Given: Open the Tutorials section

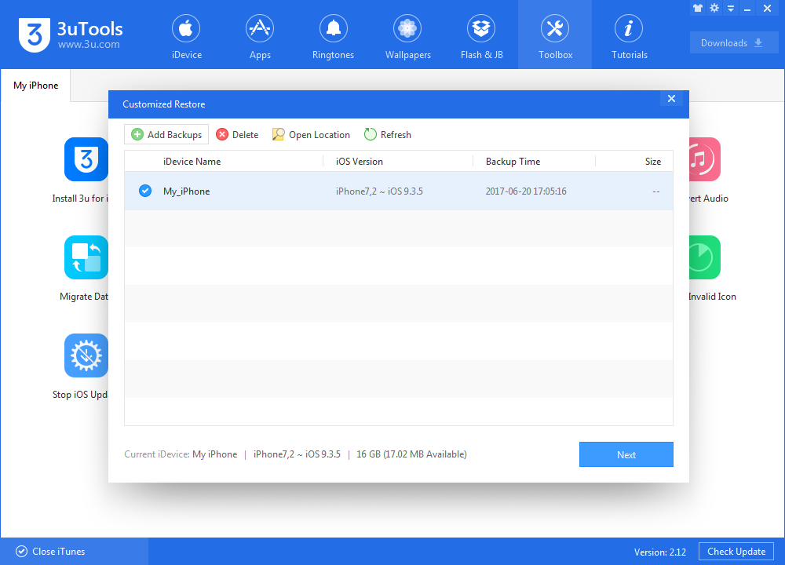Looking at the screenshot, I should [x=629, y=38].
